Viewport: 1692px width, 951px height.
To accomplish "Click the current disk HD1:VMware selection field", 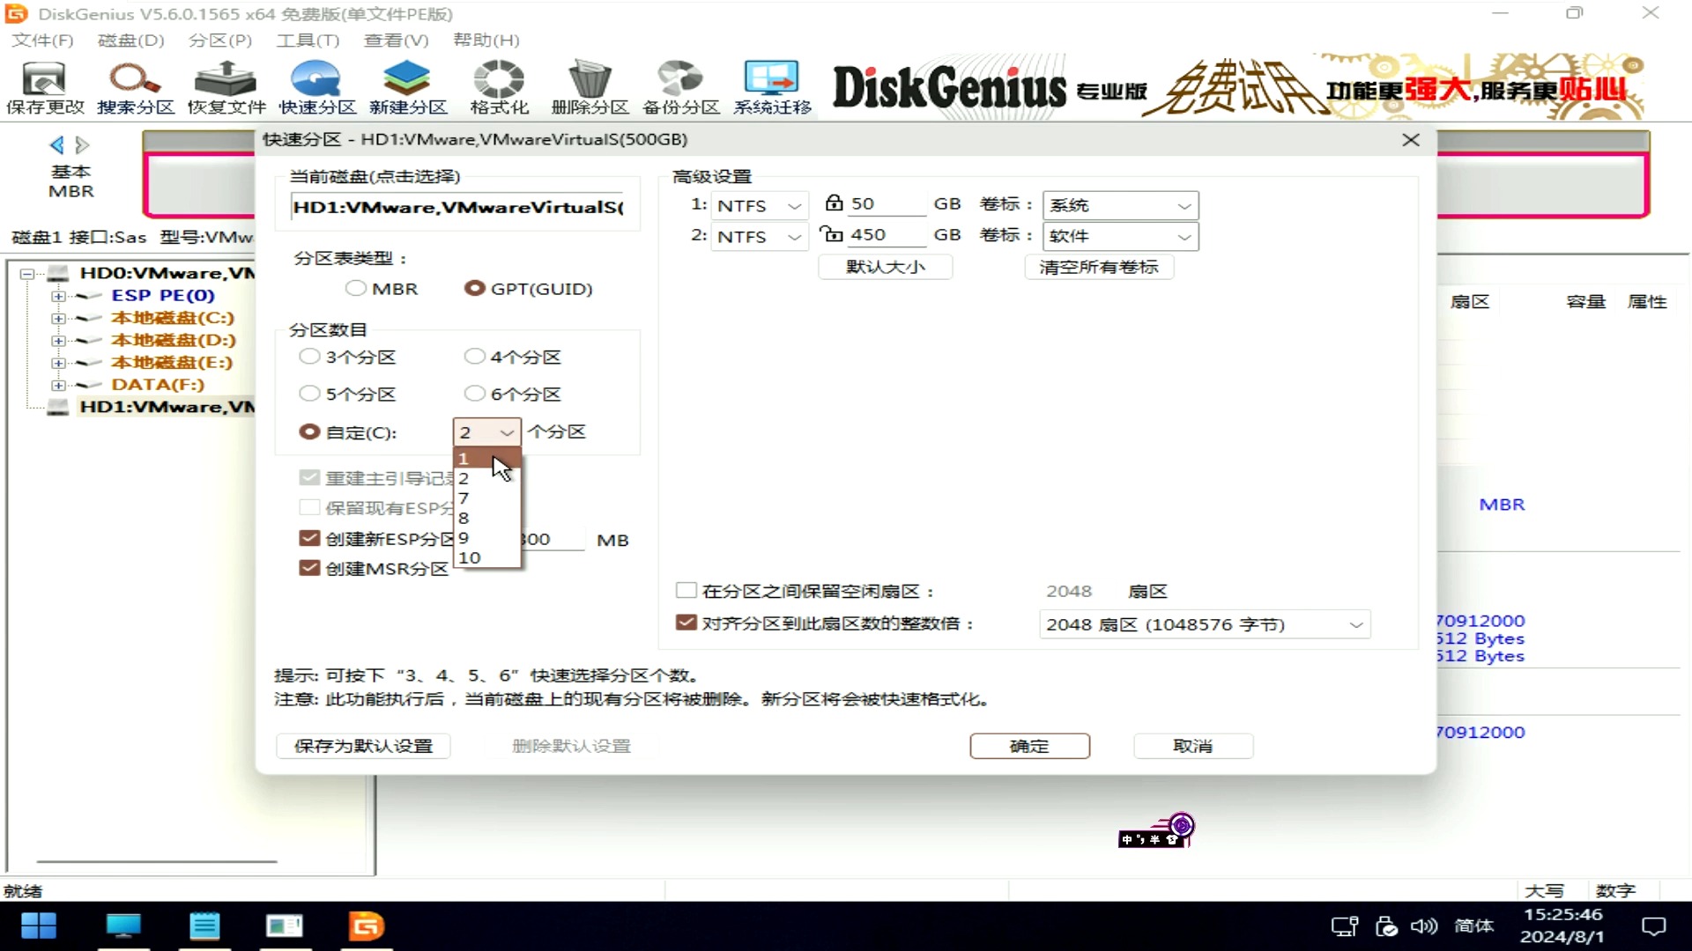I will tap(457, 208).
